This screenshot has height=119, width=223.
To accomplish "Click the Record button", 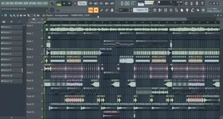I will (x=75, y=3).
